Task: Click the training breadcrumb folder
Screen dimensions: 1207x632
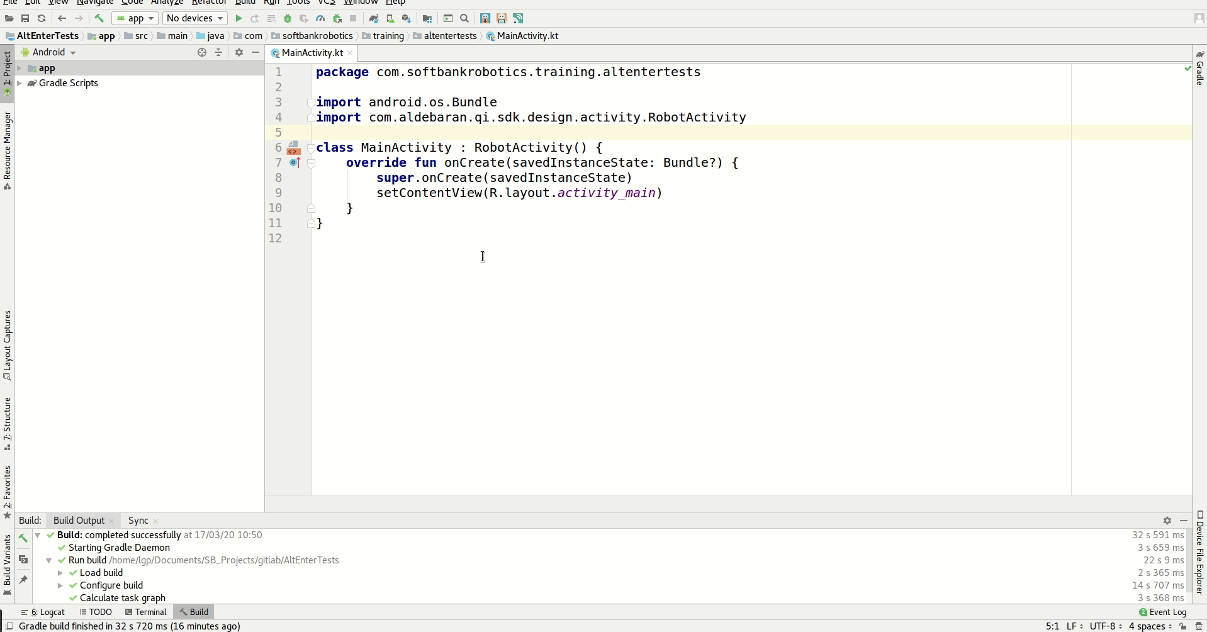Action: [383, 36]
